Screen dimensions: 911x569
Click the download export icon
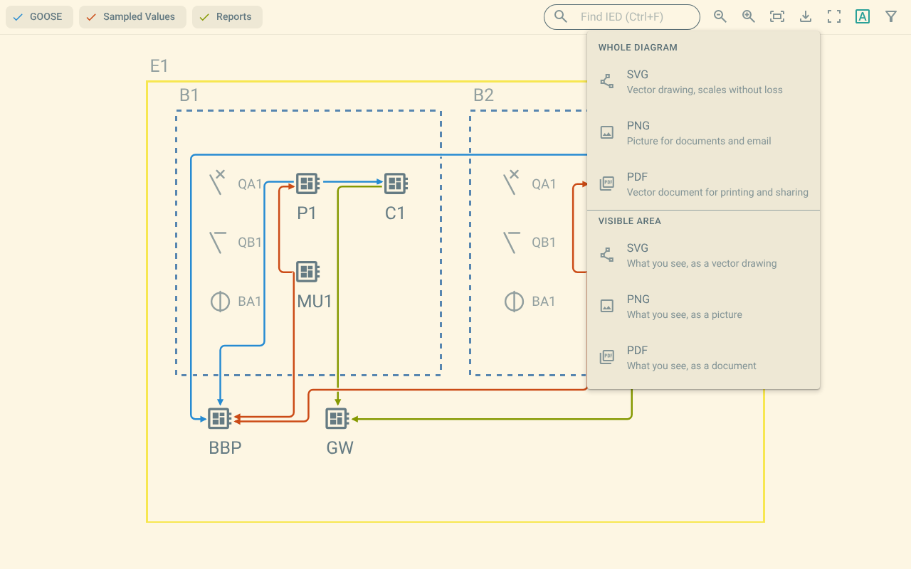coord(806,17)
